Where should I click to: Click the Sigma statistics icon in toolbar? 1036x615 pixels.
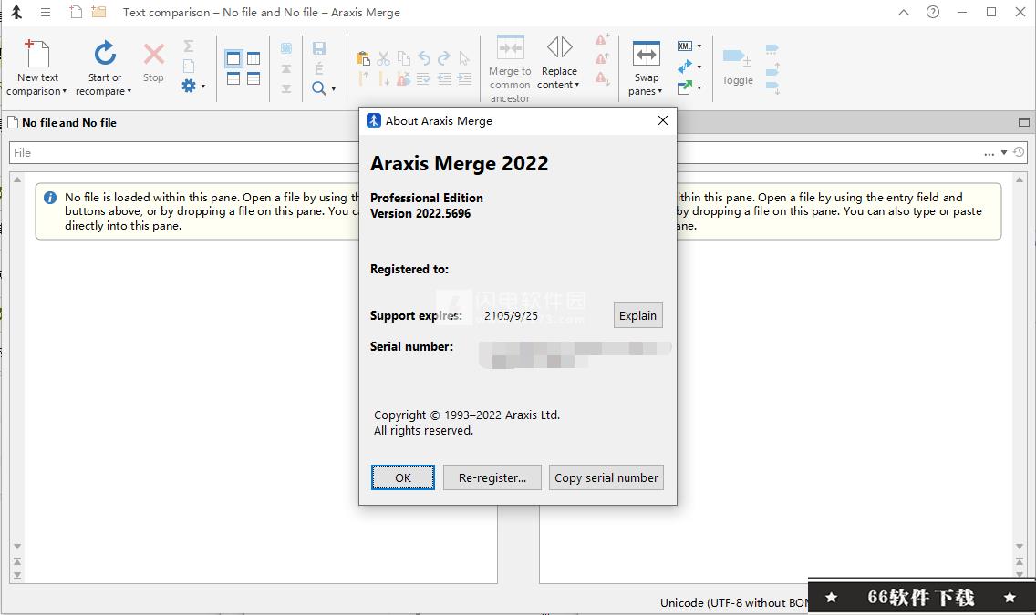click(188, 46)
